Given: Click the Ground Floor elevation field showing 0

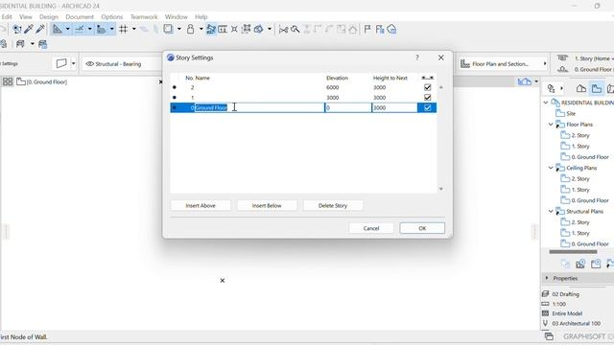Looking at the screenshot, I should (348, 107).
